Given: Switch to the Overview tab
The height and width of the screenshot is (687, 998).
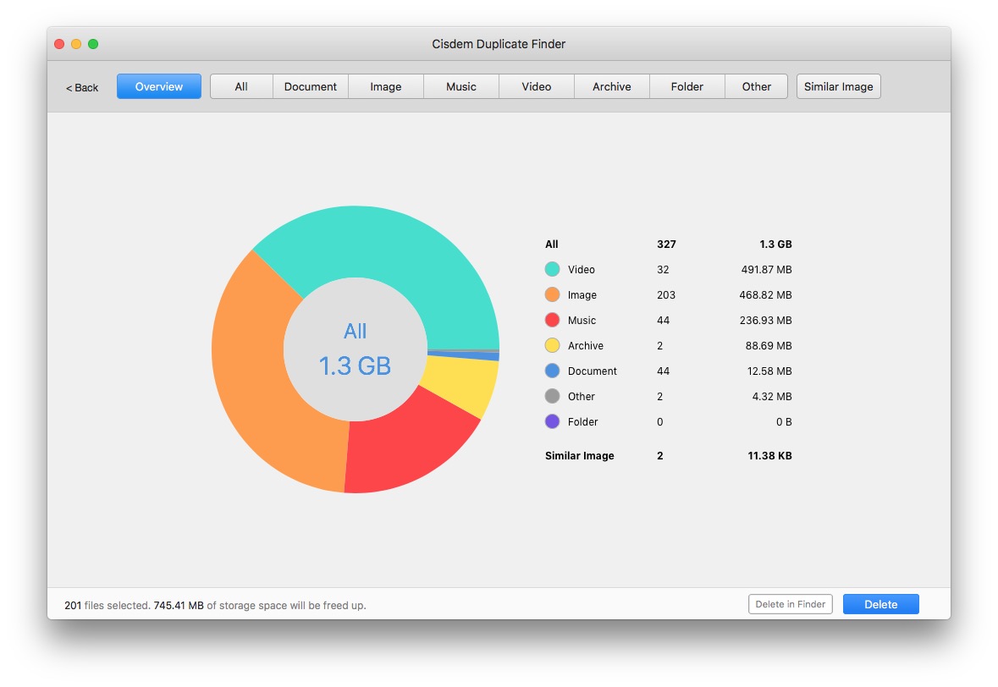Looking at the screenshot, I should tap(158, 85).
